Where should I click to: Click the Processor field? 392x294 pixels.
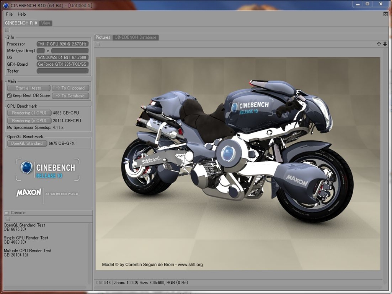[63, 44]
